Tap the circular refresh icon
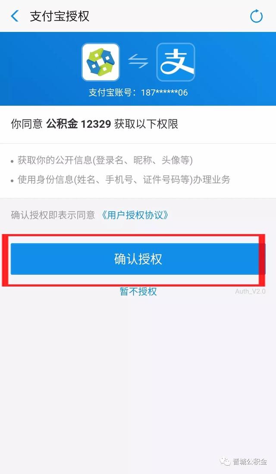Image resolution: width=276 pixels, height=474 pixels. pos(256,16)
